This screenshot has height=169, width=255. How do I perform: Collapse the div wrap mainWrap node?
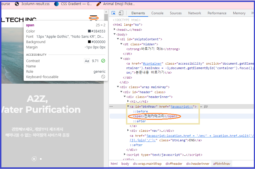118,87
